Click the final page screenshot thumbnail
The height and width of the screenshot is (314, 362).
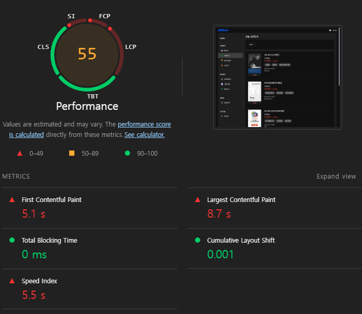[x=278, y=77]
